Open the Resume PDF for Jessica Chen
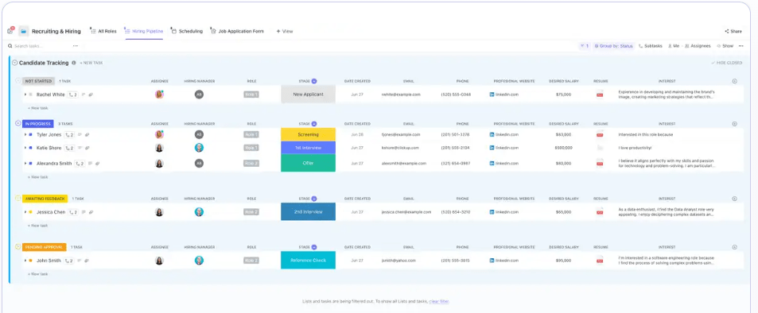This screenshot has height=313, width=758. click(600, 211)
